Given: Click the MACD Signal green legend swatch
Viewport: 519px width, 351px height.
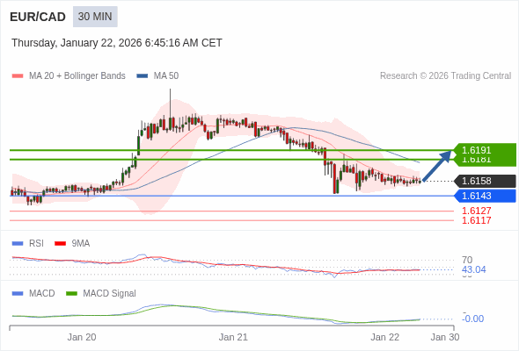Looking at the screenshot, I should (x=71, y=294).
